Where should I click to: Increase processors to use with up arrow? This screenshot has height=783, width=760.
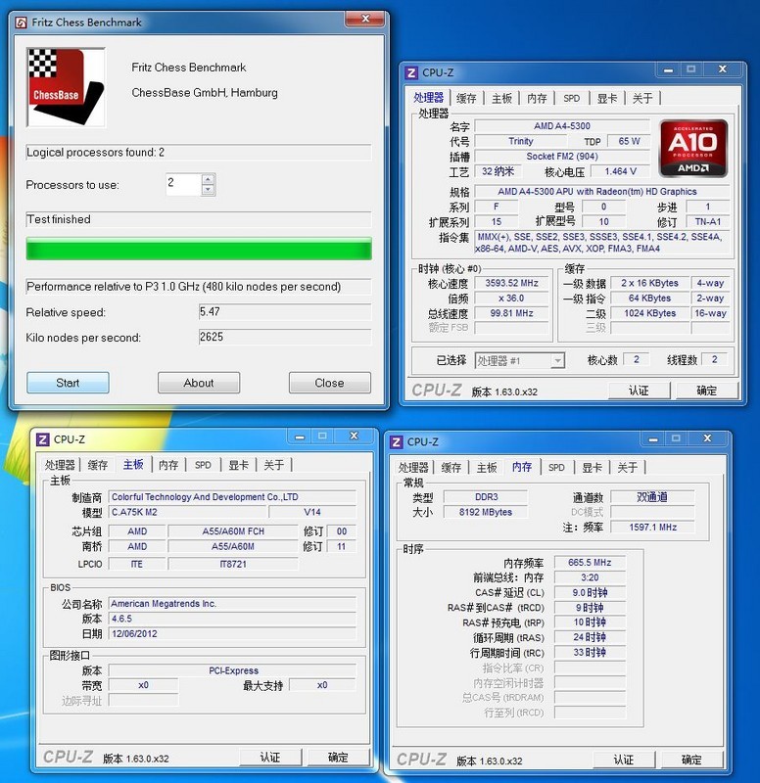click(209, 178)
